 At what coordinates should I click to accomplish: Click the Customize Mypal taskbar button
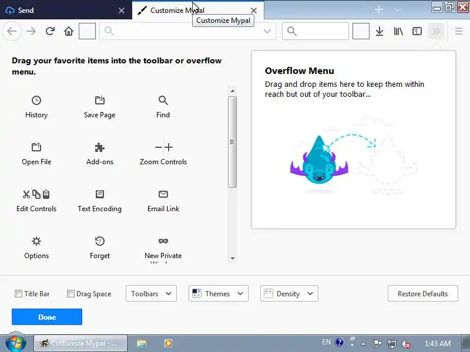pos(80,343)
